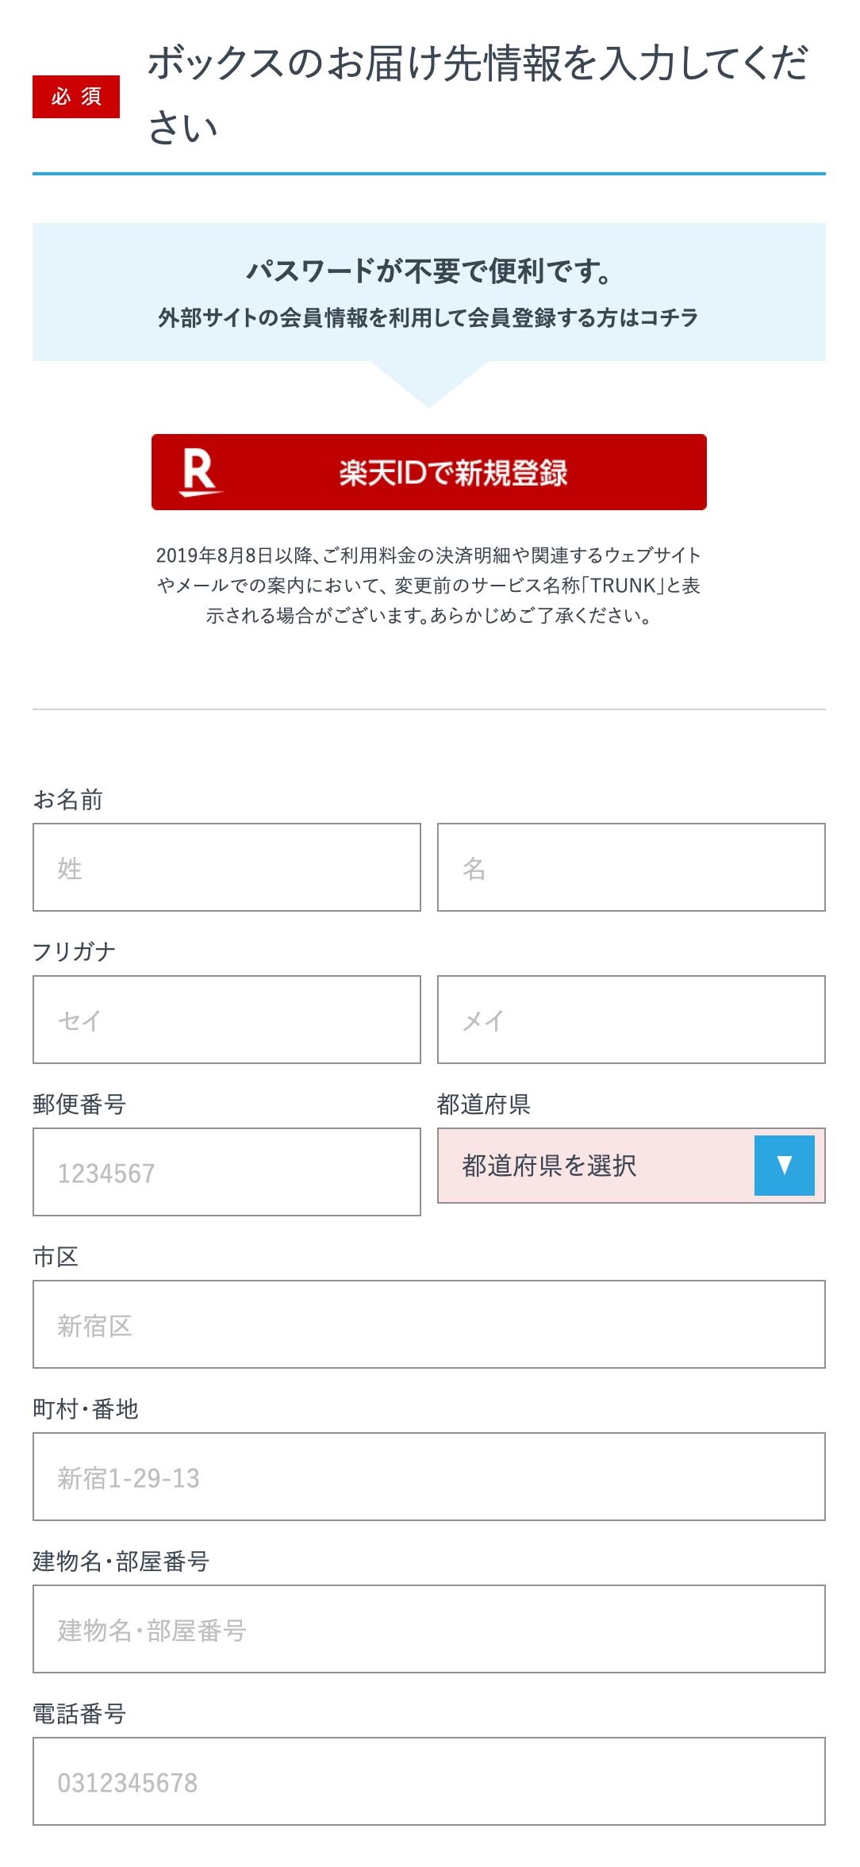Viewport: 860px width, 1867px height.
Task: Click the 郵便番号 field showing 1234567
Action: click(x=227, y=1172)
